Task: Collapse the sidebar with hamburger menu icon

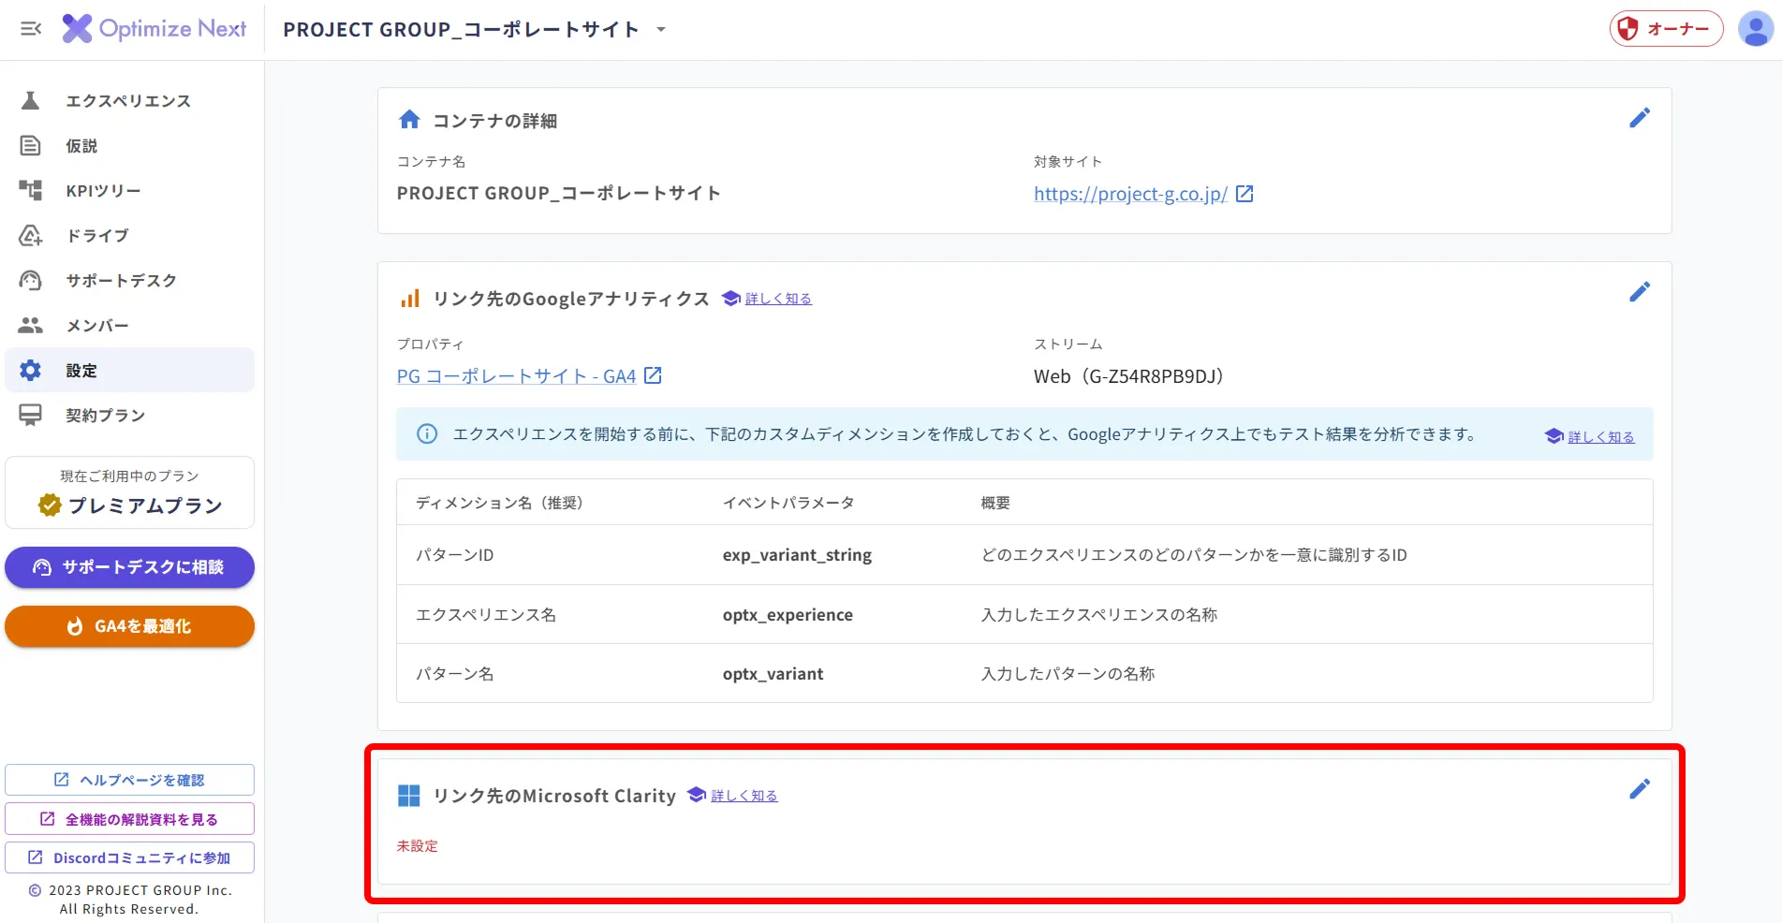Action: tap(31, 29)
